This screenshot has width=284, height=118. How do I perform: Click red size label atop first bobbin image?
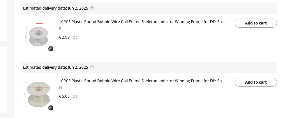click(38, 23)
